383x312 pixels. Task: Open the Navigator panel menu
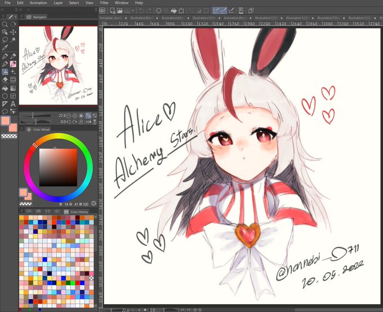(x=21, y=17)
